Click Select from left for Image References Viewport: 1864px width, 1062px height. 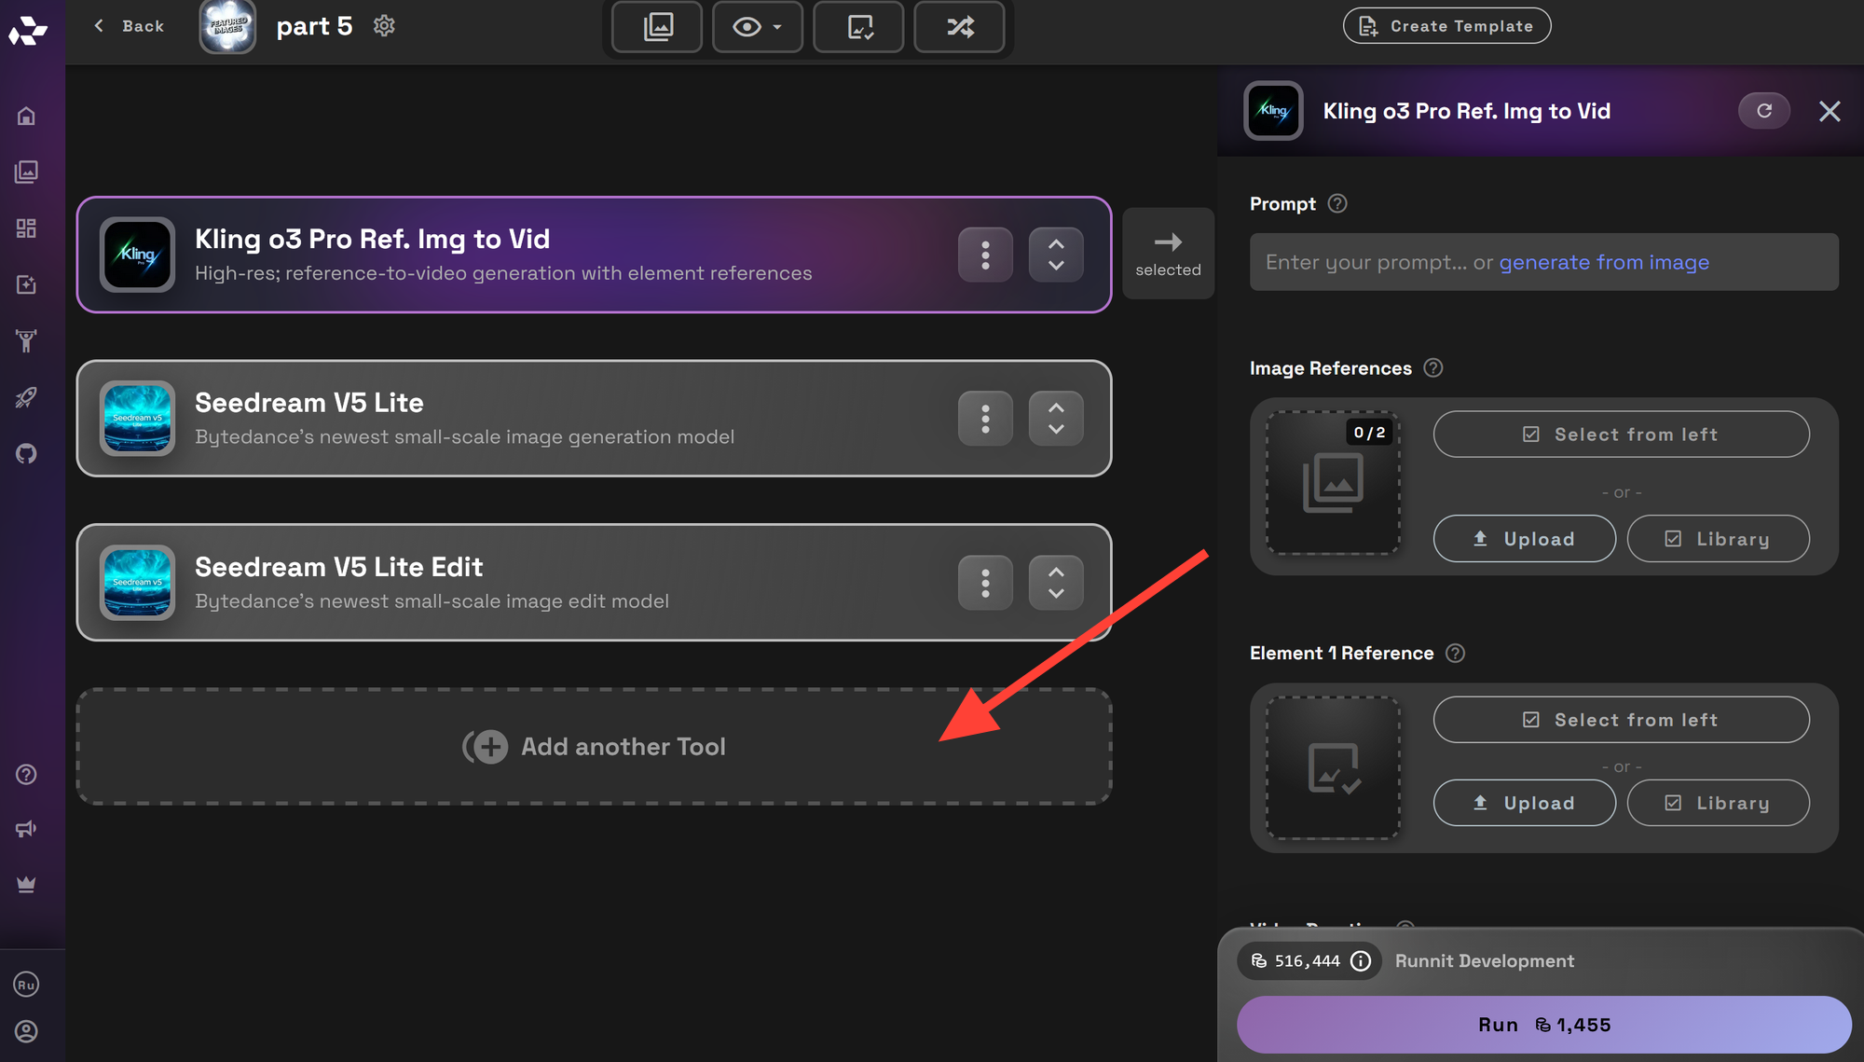coord(1621,434)
